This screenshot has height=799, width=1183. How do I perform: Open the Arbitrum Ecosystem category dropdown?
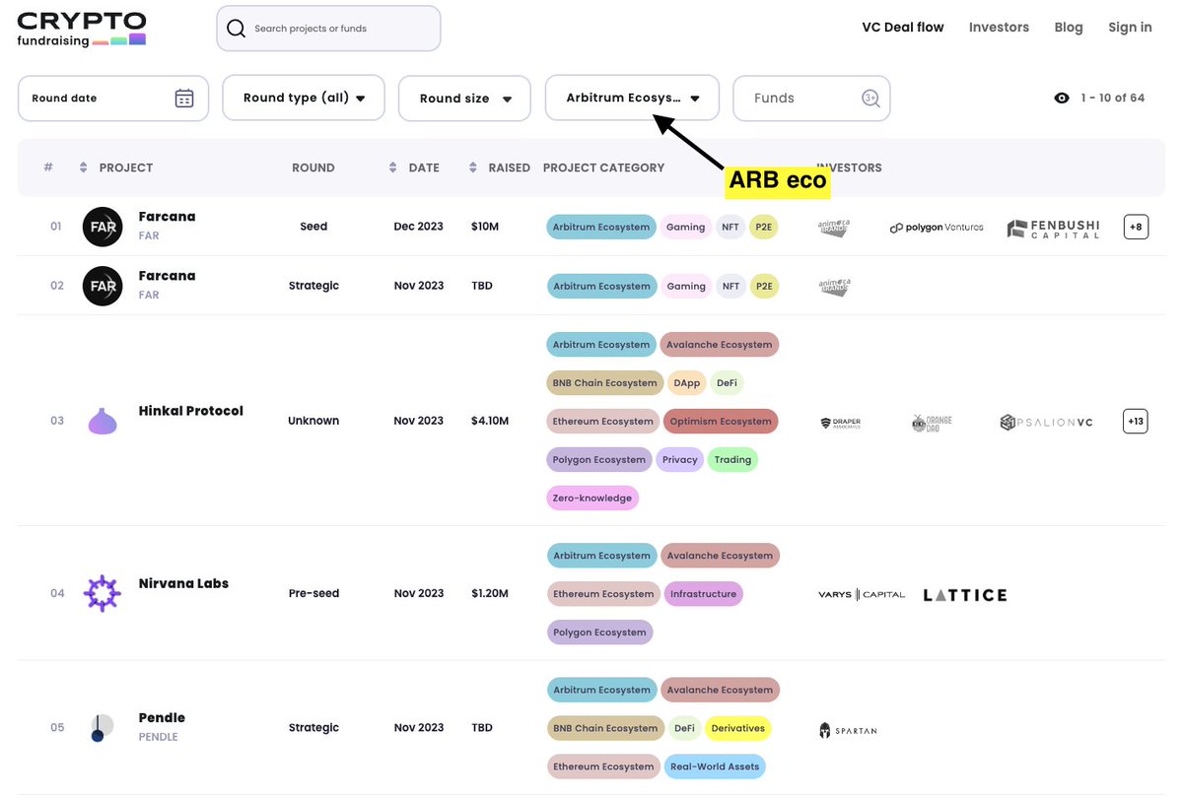point(632,99)
